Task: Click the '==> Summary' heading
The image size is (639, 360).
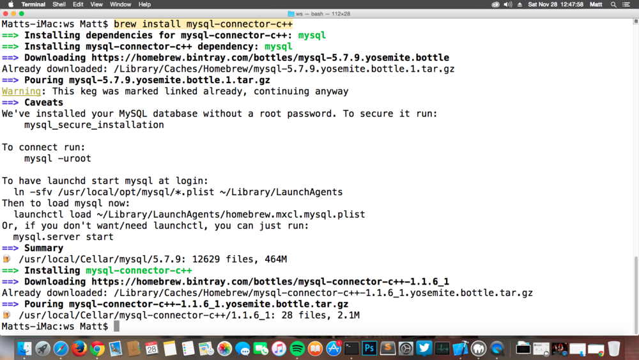Action: pyautogui.click(x=33, y=248)
